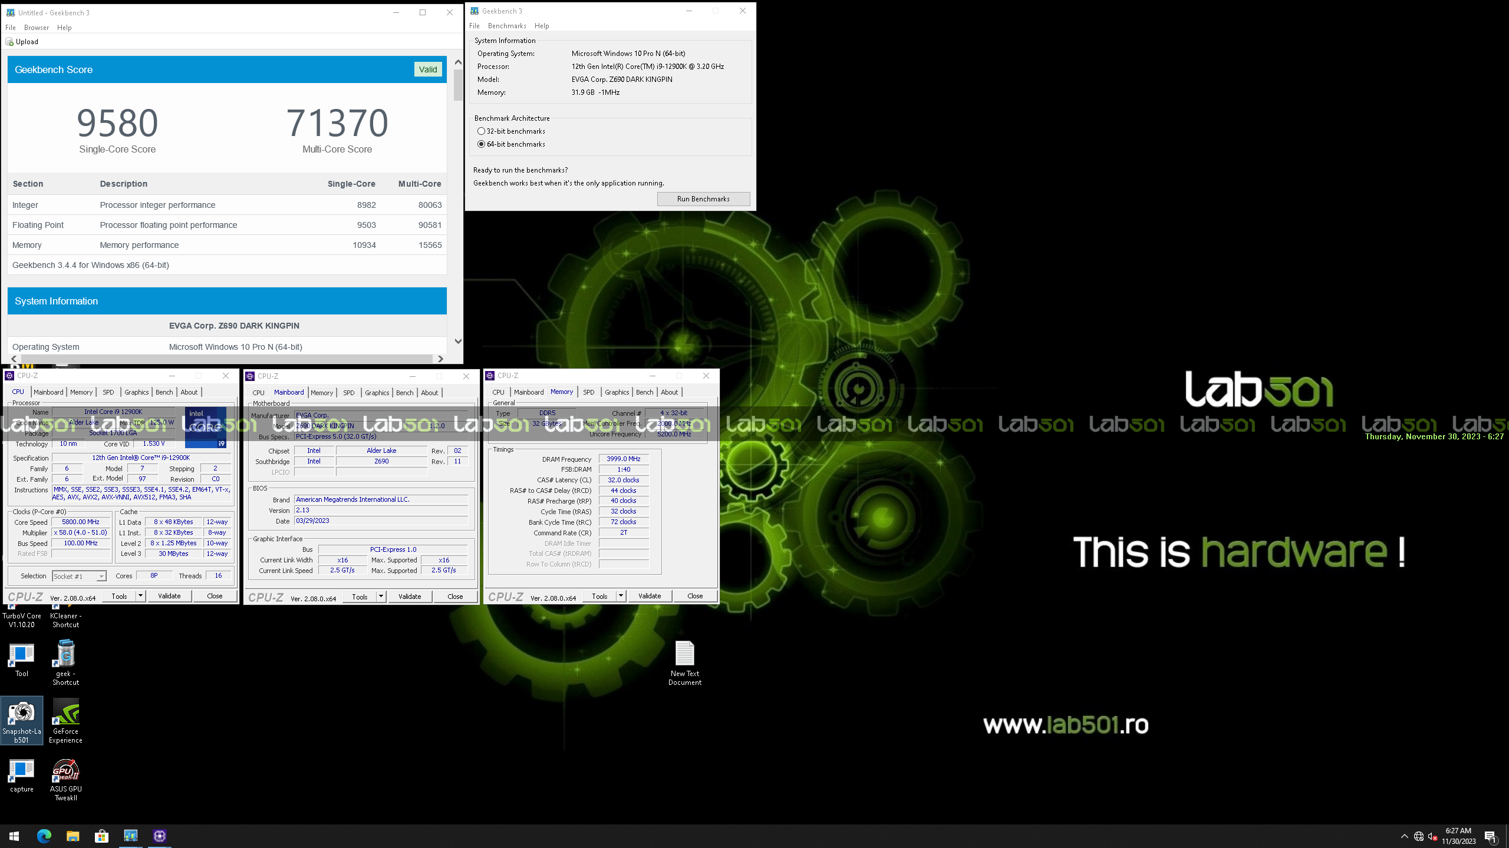Open the ASUS GPU TweakII icon
The width and height of the screenshot is (1509, 848).
[65, 779]
